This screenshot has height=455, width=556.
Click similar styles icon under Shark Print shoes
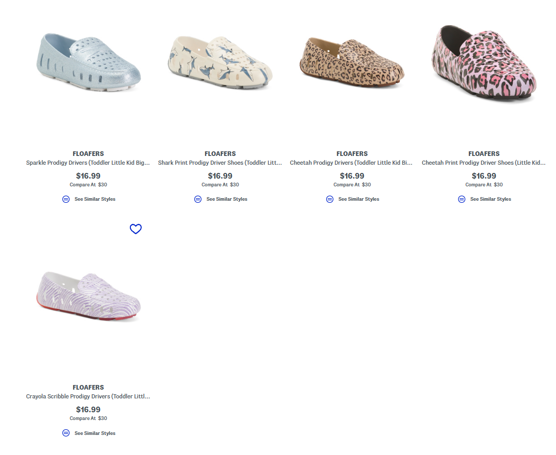coord(198,199)
